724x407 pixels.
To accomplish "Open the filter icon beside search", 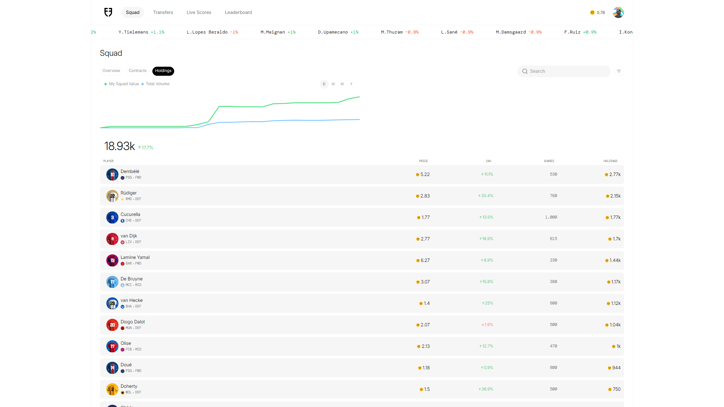I will pos(619,71).
